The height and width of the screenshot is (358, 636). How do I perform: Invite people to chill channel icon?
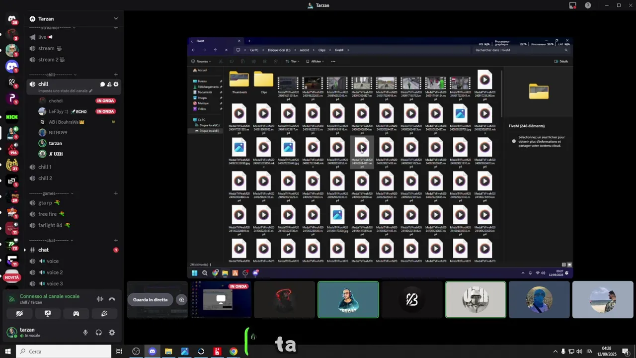tap(109, 84)
